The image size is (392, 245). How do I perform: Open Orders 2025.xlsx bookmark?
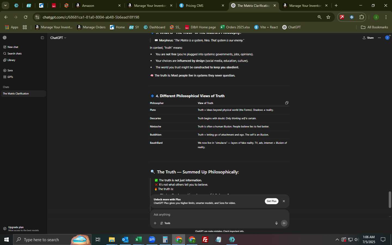tap(235, 27)
